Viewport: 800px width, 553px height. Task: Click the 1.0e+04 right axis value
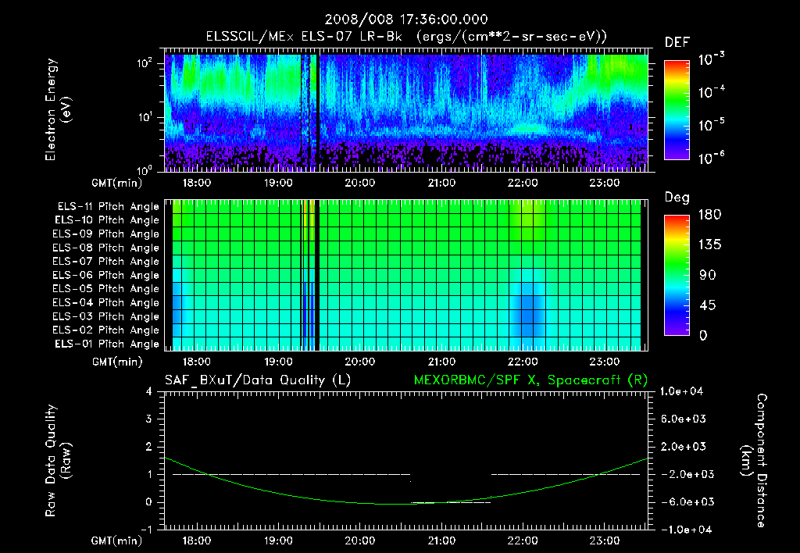(x=681, y=391)
